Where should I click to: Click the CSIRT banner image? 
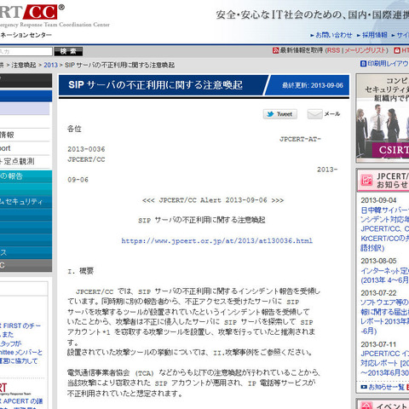click(x=383, y=118)
